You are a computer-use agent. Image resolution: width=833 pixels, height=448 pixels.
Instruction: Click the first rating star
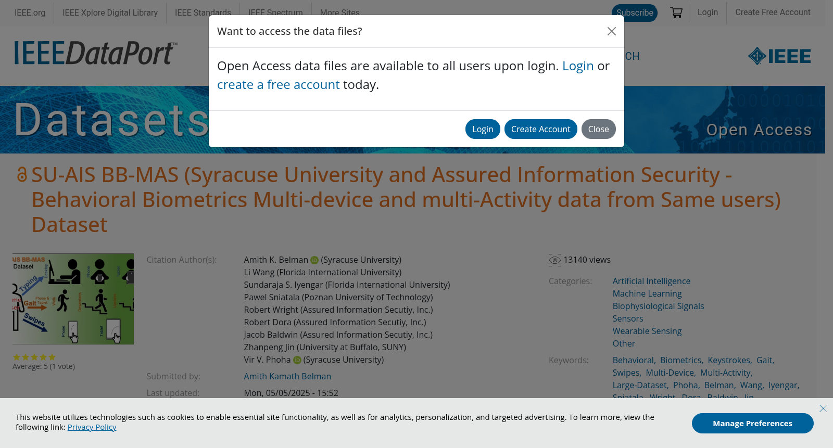tap(17, 357)
